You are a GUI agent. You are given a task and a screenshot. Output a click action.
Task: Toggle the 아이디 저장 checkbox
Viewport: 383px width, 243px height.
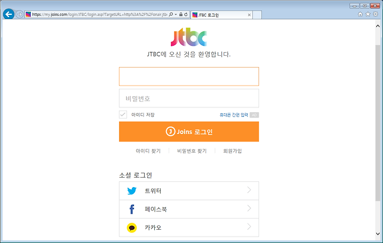(x=123, y=114)
